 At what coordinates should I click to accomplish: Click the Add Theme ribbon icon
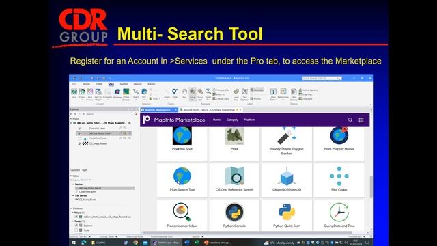(x=89, y=94)
